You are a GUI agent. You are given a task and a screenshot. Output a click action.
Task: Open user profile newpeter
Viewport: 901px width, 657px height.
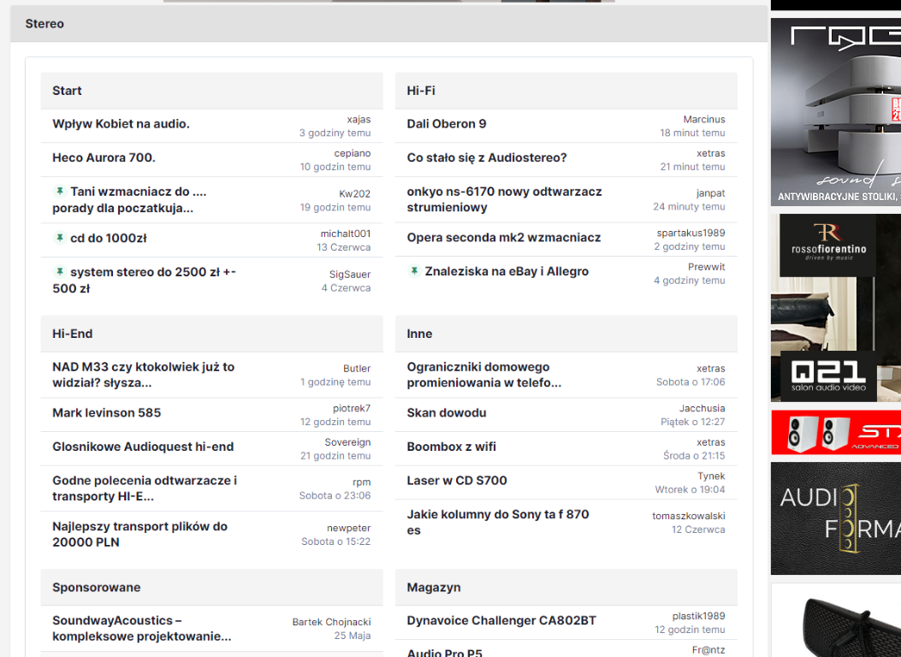[349, 529]
